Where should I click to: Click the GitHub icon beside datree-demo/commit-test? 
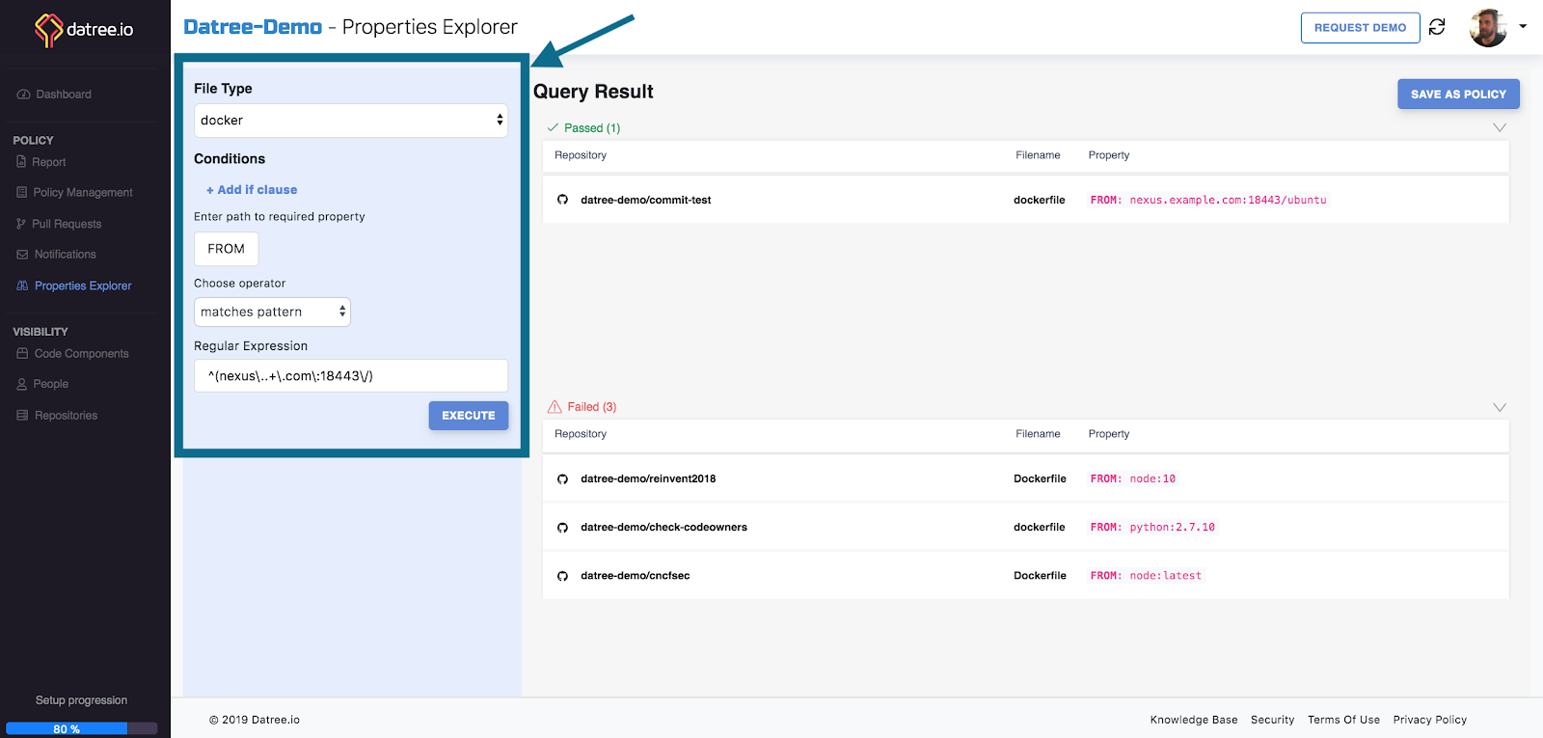pyautogui.click(x=562, y=200)
